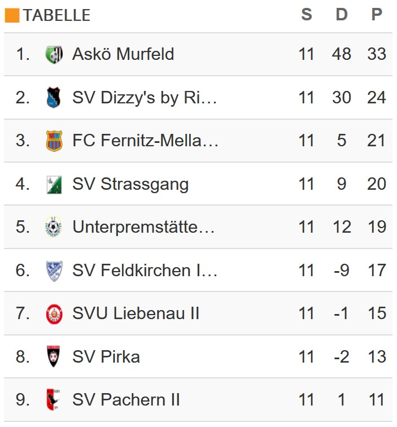Click the SVU Liebenau II crest
Image resolution: width=397 pixels, height=427 pixels.
point(54,313)
